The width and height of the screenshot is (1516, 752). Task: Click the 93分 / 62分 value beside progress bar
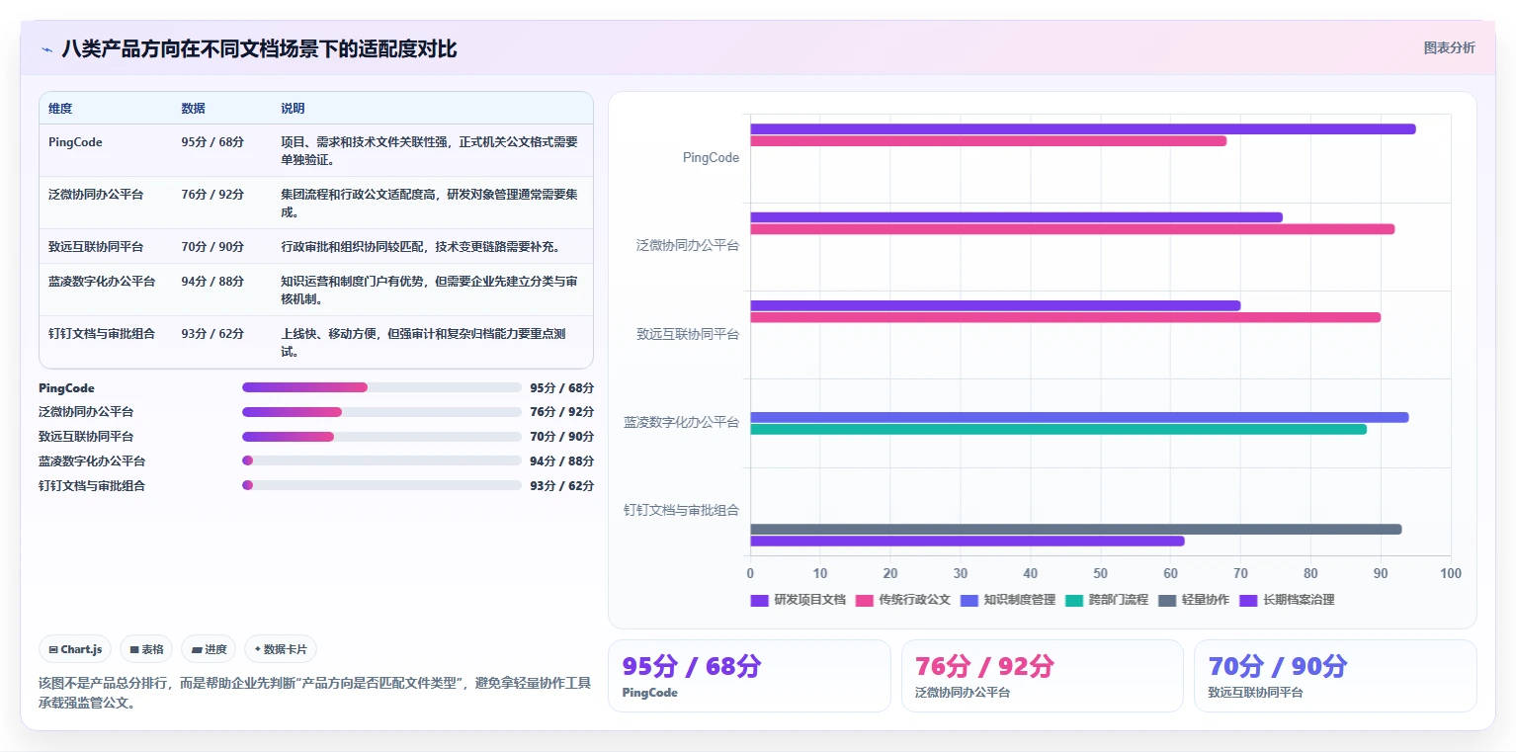[x=561, y=486]
